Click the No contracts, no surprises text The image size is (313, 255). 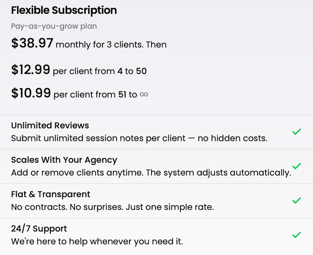pyautogui.click(x=112, y=207)
